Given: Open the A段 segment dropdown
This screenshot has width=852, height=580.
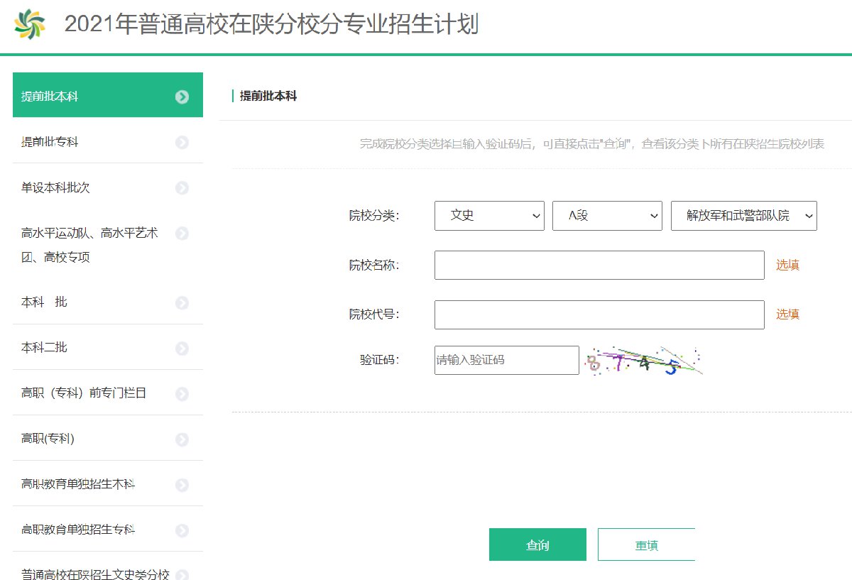Looking at the screenshot, I should [607, 216].
